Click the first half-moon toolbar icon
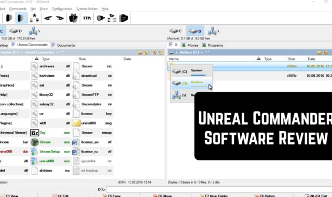The width and height of the screenshot is (332, 197). 9,18
